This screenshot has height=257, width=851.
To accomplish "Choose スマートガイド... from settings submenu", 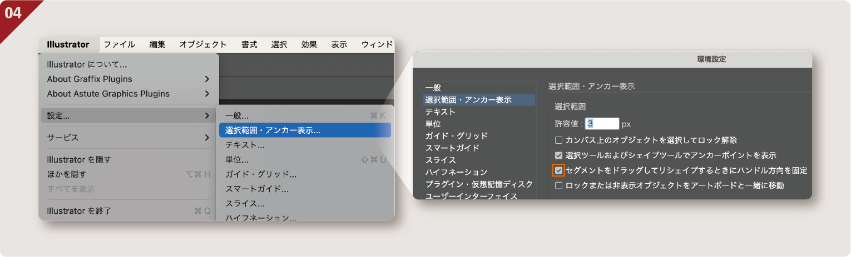I will coord(257,189).
